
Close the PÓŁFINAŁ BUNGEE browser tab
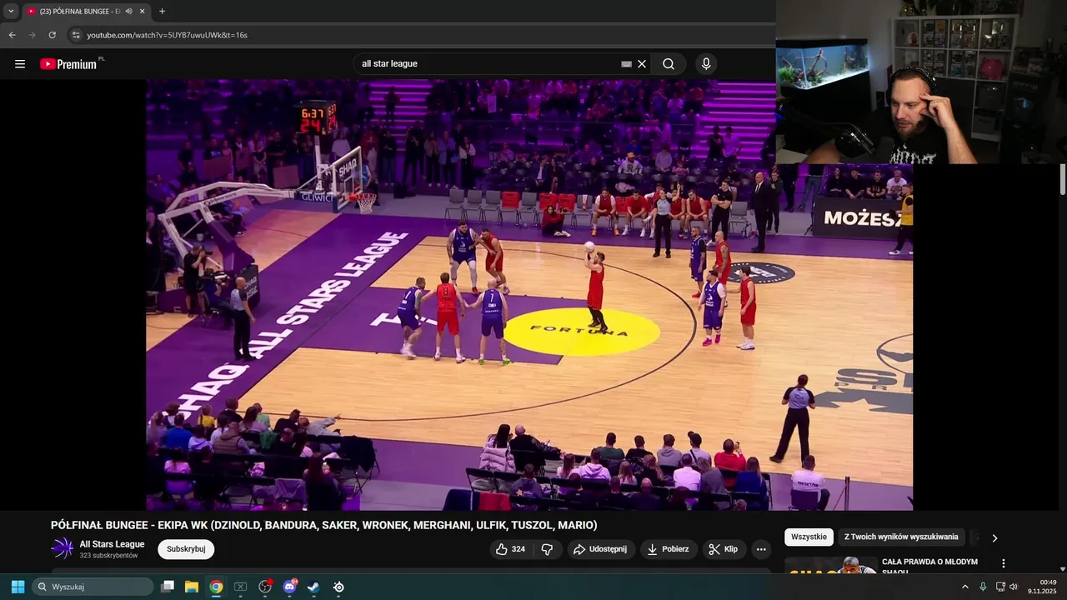coord(143,12)
